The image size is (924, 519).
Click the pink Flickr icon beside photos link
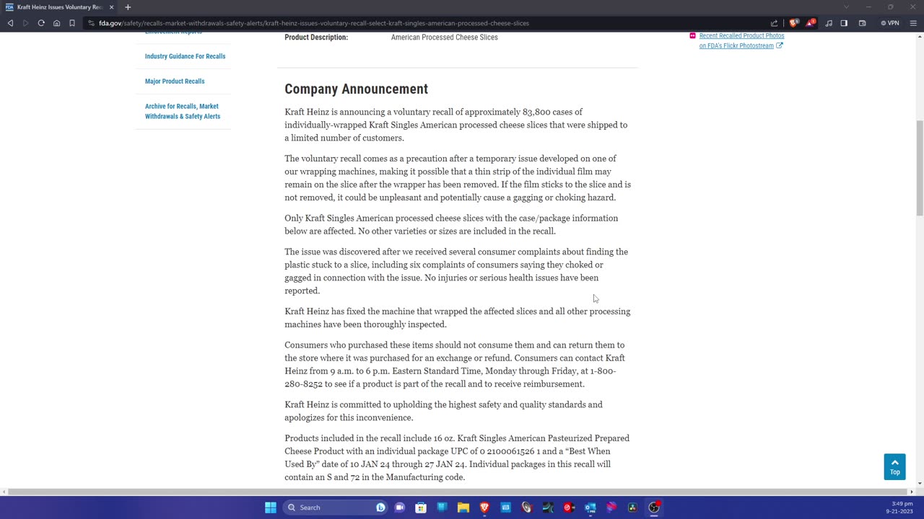pos(692,35)
